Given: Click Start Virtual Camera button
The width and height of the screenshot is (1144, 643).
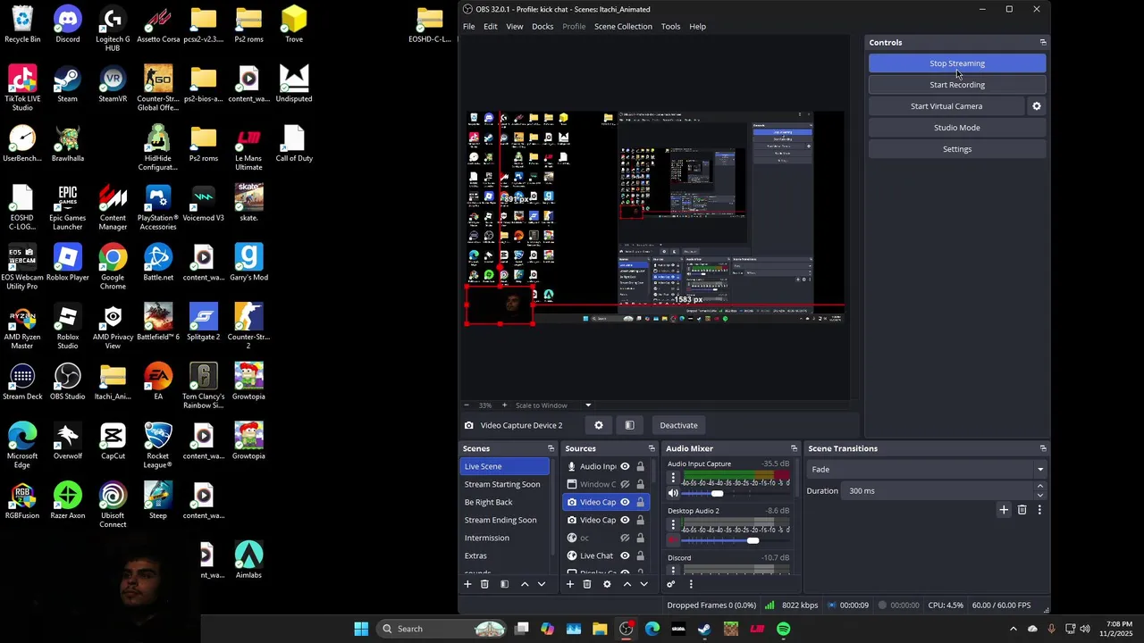Looking at the screenshot, I should pyautogui.click(x=946, y=106).
